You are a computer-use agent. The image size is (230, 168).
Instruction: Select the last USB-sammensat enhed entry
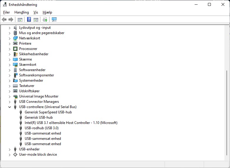click(43, 144)
